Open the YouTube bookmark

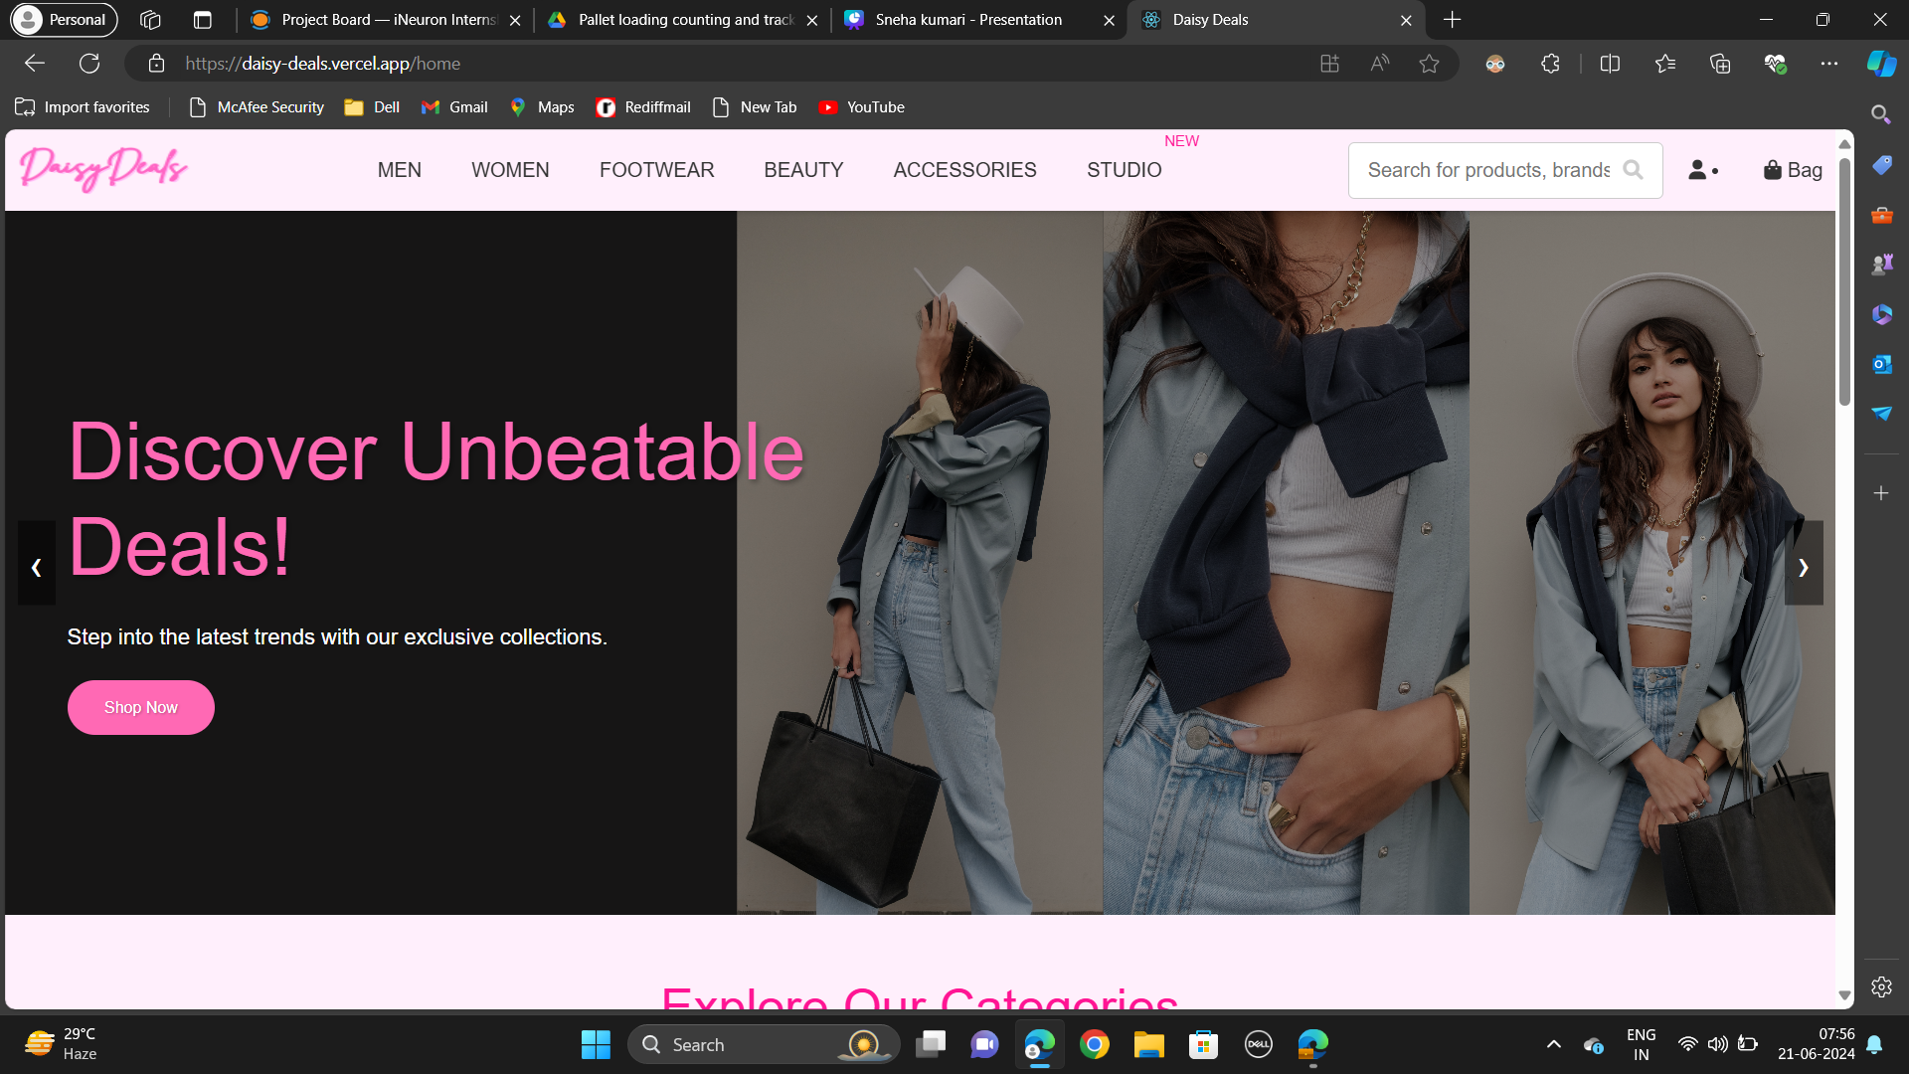tap(861, 107)
